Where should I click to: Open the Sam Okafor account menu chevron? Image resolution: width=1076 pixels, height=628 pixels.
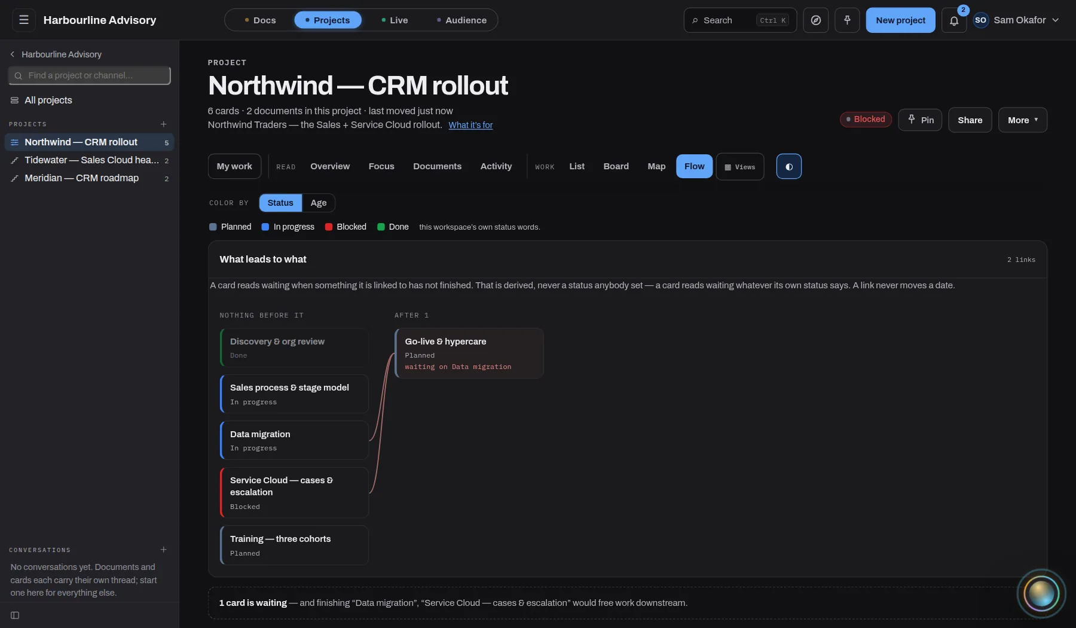[x=1055, y=20]
